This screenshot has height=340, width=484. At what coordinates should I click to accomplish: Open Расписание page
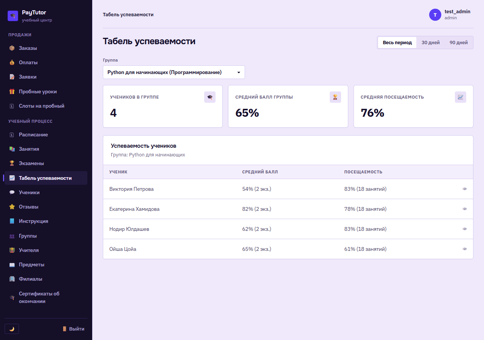pos(46,134)
